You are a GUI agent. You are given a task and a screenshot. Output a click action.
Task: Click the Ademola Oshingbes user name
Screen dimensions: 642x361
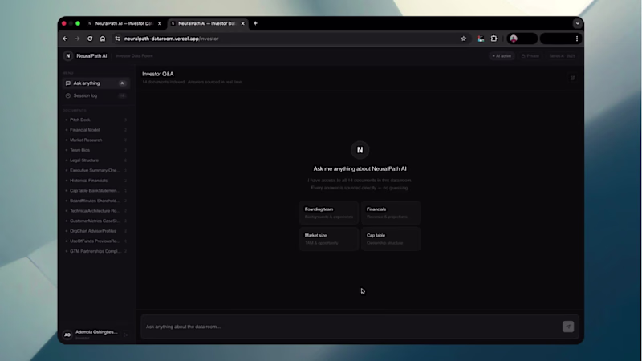pos(96,332)
